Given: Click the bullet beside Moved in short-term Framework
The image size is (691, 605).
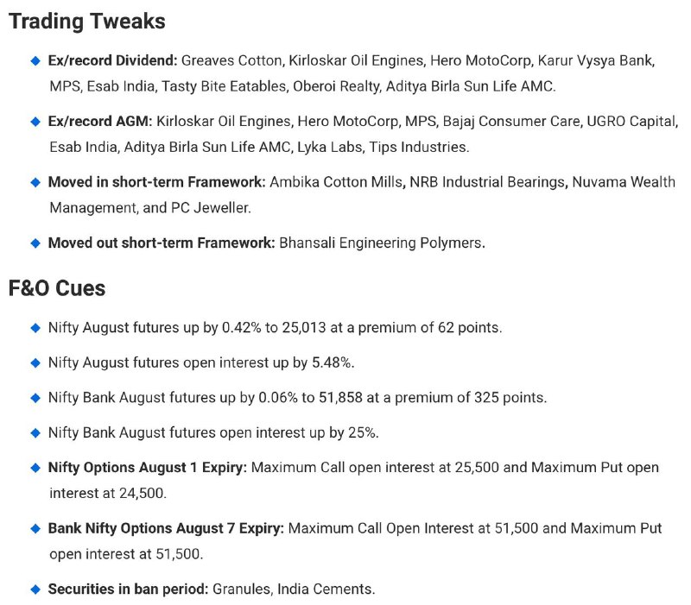Looking at the screenshot, I should point(35,182).
